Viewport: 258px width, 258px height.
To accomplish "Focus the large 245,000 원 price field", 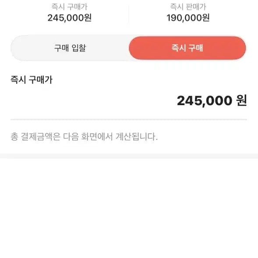I will (x=212, y=101).
